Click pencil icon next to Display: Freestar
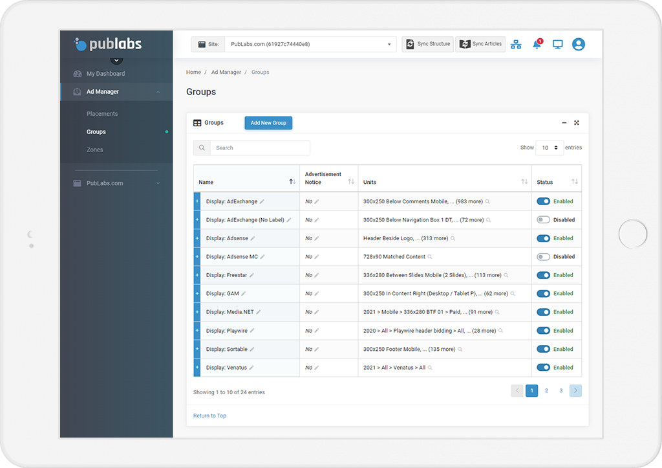This screenshot has width=662, height=468. tap(252, 275)
